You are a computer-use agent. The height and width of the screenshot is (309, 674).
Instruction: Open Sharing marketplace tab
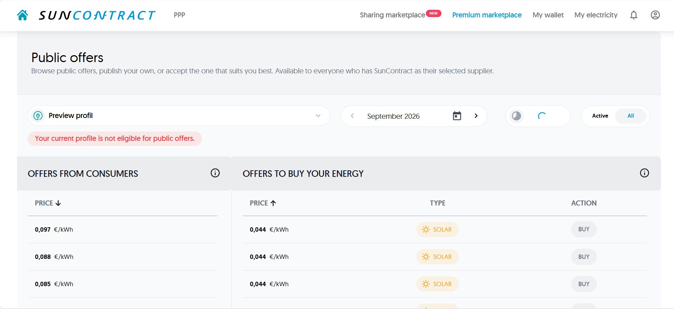click(392, 15)
